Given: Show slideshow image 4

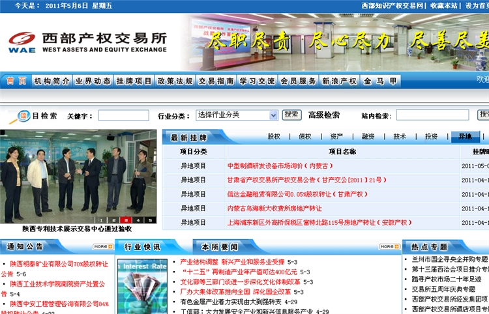Looking at the screenshot, I should [x=138, y=220].
